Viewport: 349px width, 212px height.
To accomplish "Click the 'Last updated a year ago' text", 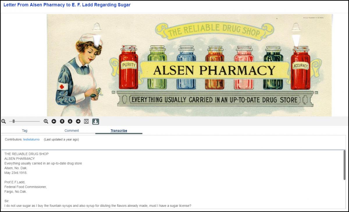I will point(61,140).
